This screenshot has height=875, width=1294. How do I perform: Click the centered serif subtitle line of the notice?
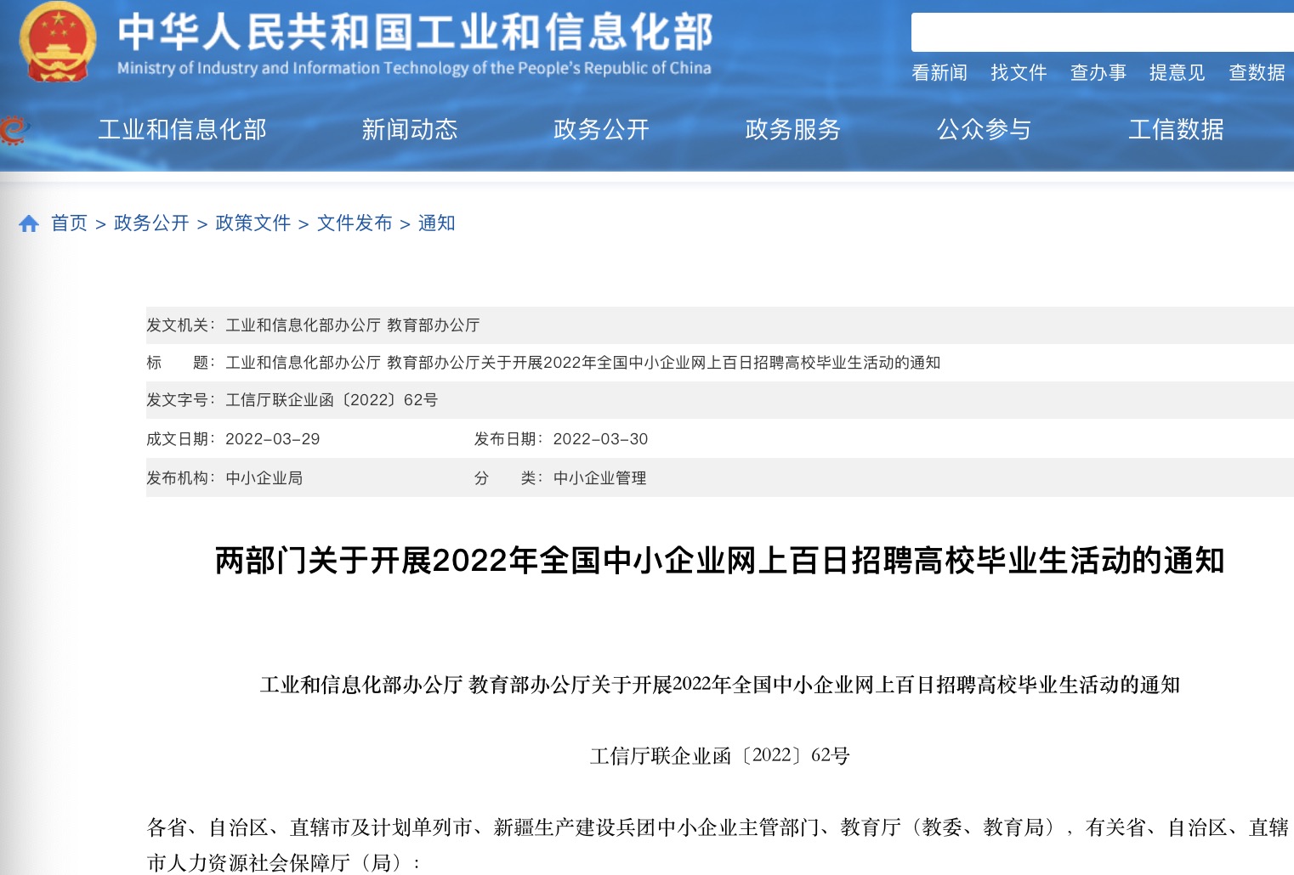[x=719, y=685]
